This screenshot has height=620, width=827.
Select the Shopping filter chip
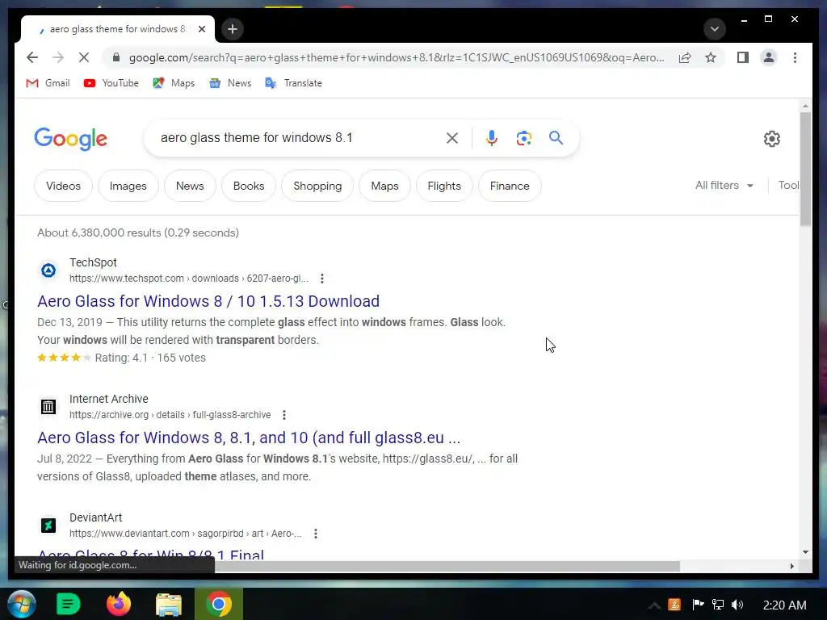(317, 186)
